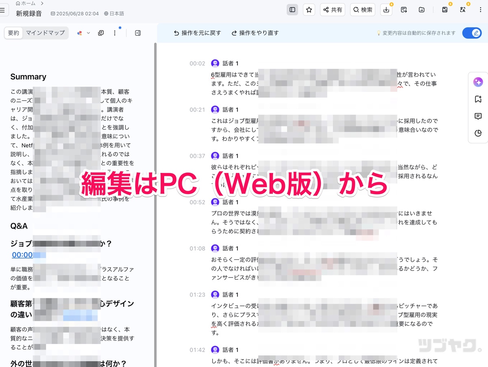Screen dimensions: 488x367
Task: Click 操作を元に戻す undo button
Action: [x=197, y=33]
